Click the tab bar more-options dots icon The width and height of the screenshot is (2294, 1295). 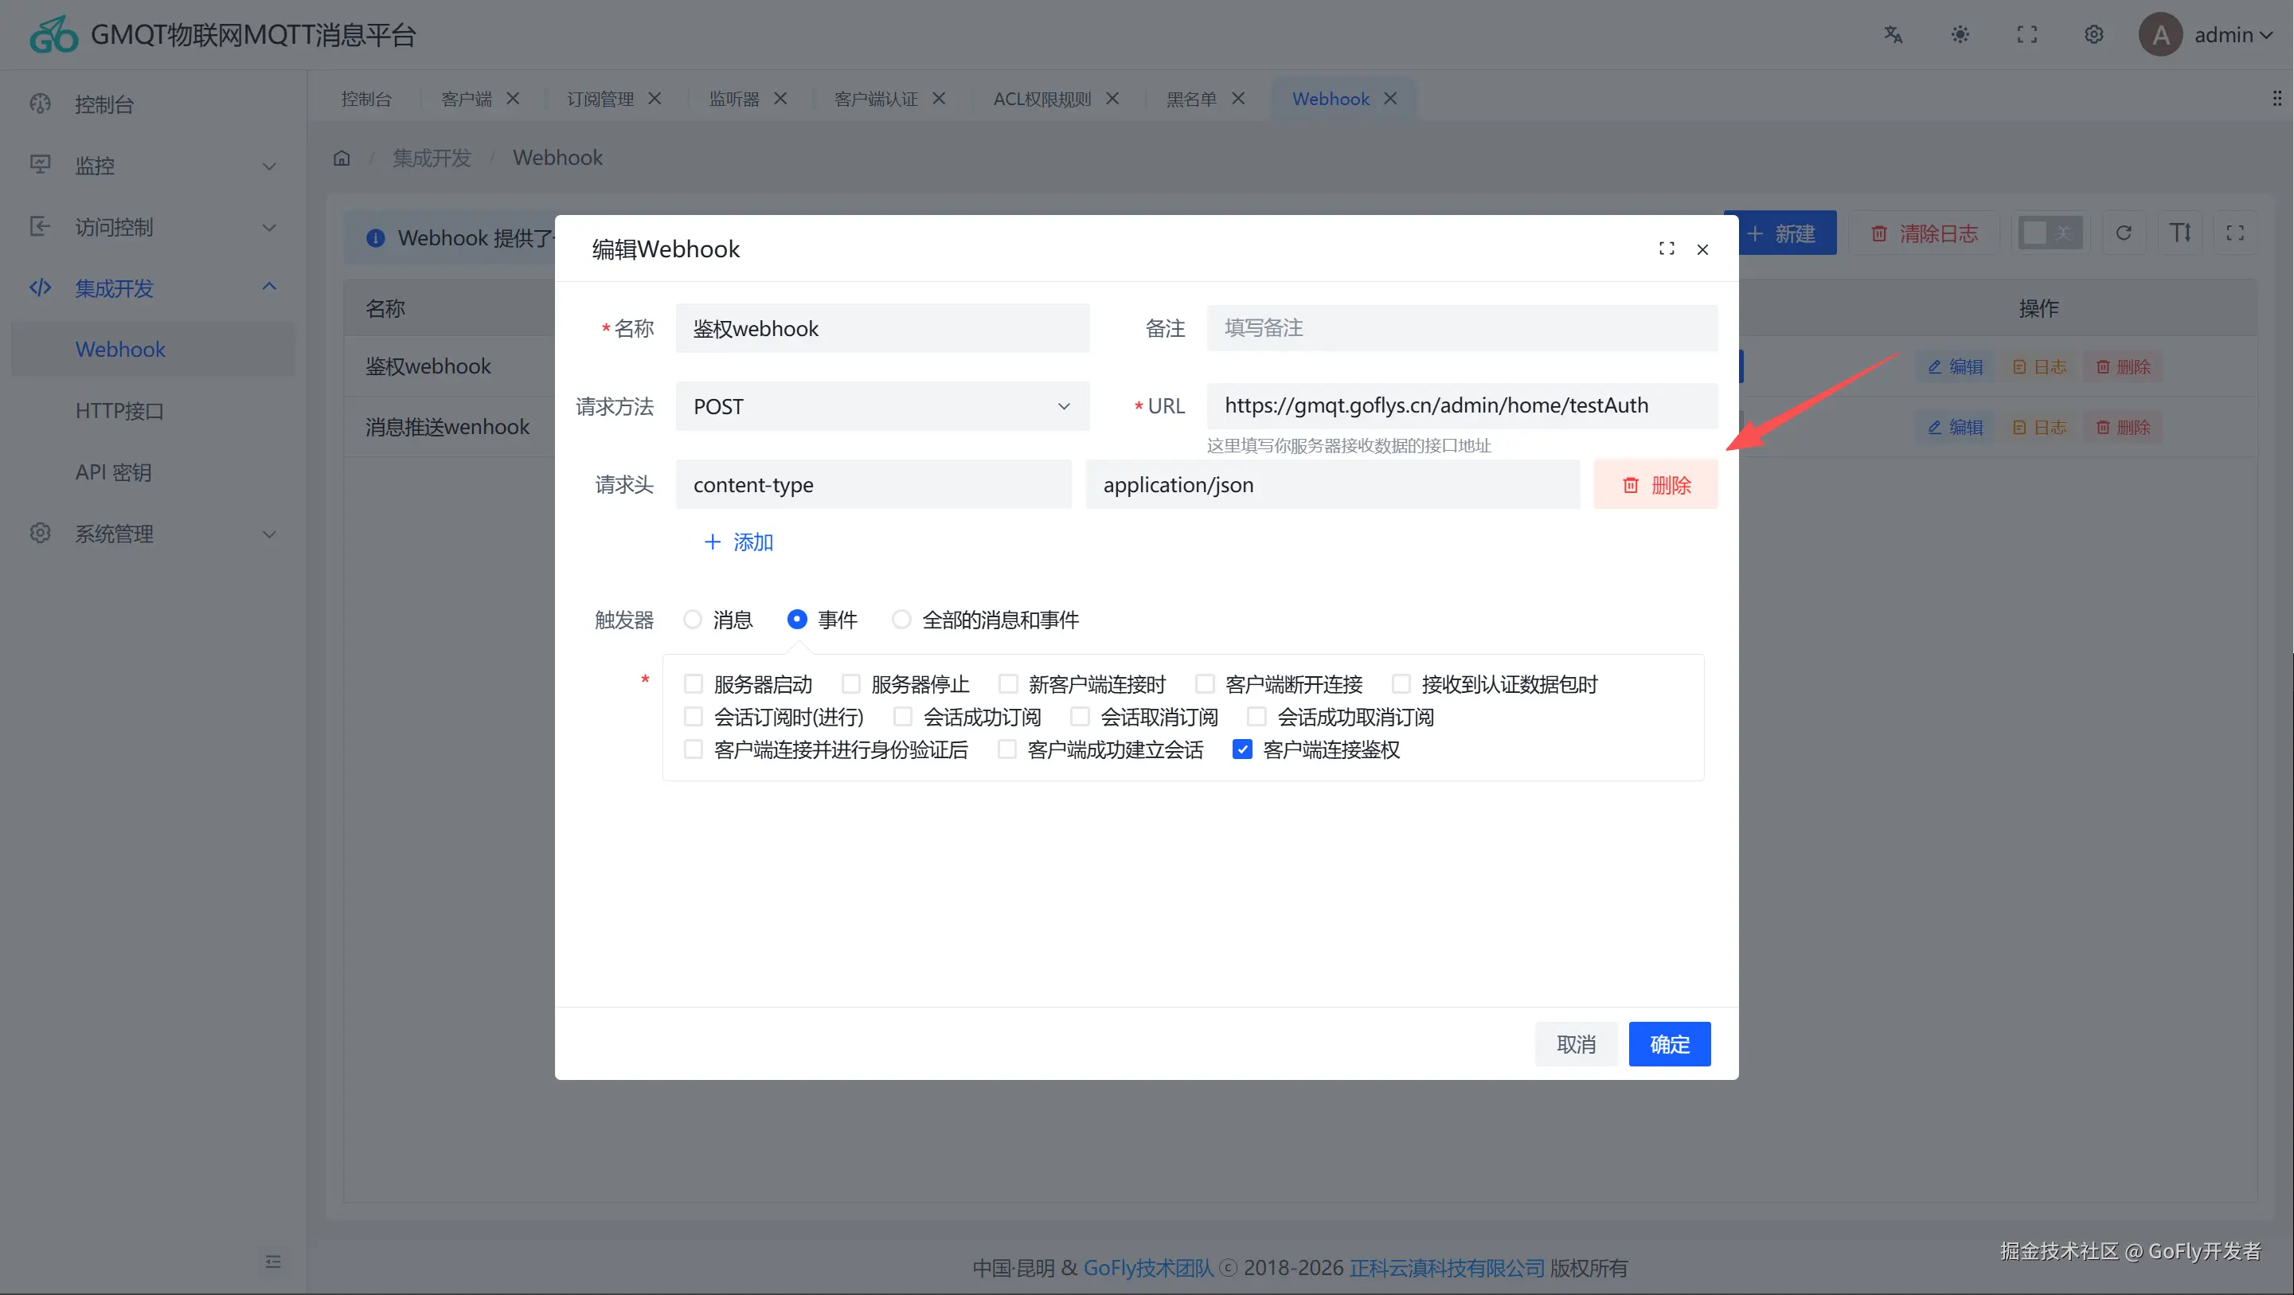(x=2277, y=98)
